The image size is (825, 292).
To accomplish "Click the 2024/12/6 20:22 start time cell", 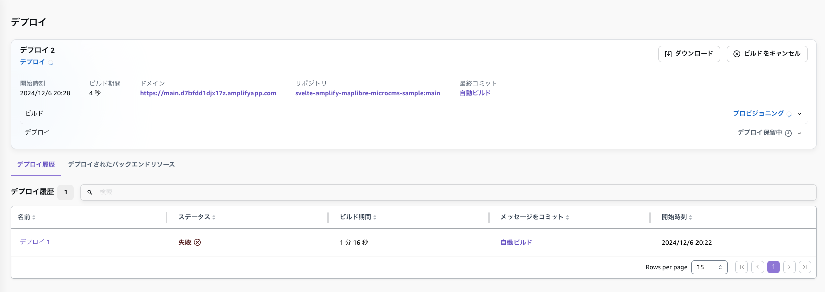I will click(x=686, y=243).
